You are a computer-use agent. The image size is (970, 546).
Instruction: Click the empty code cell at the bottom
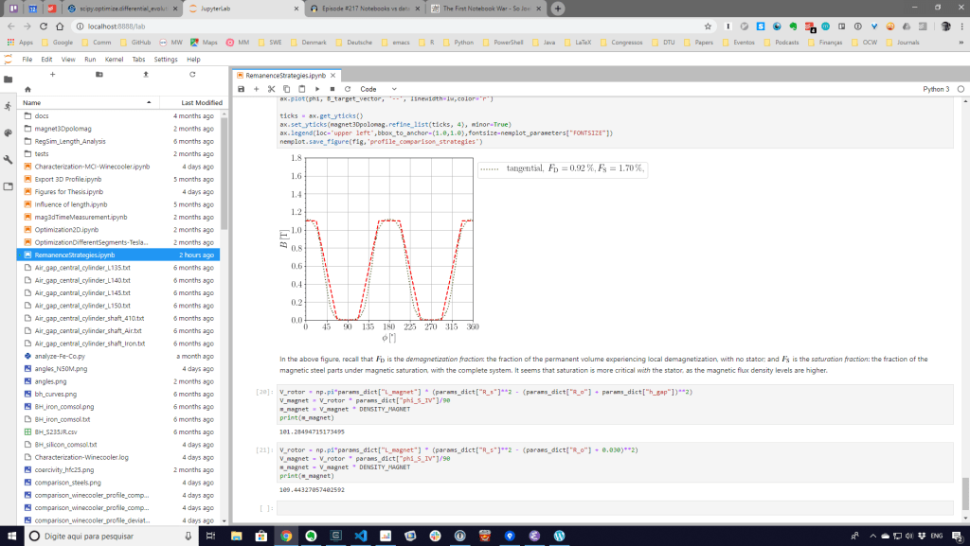[x=616, y=508]
